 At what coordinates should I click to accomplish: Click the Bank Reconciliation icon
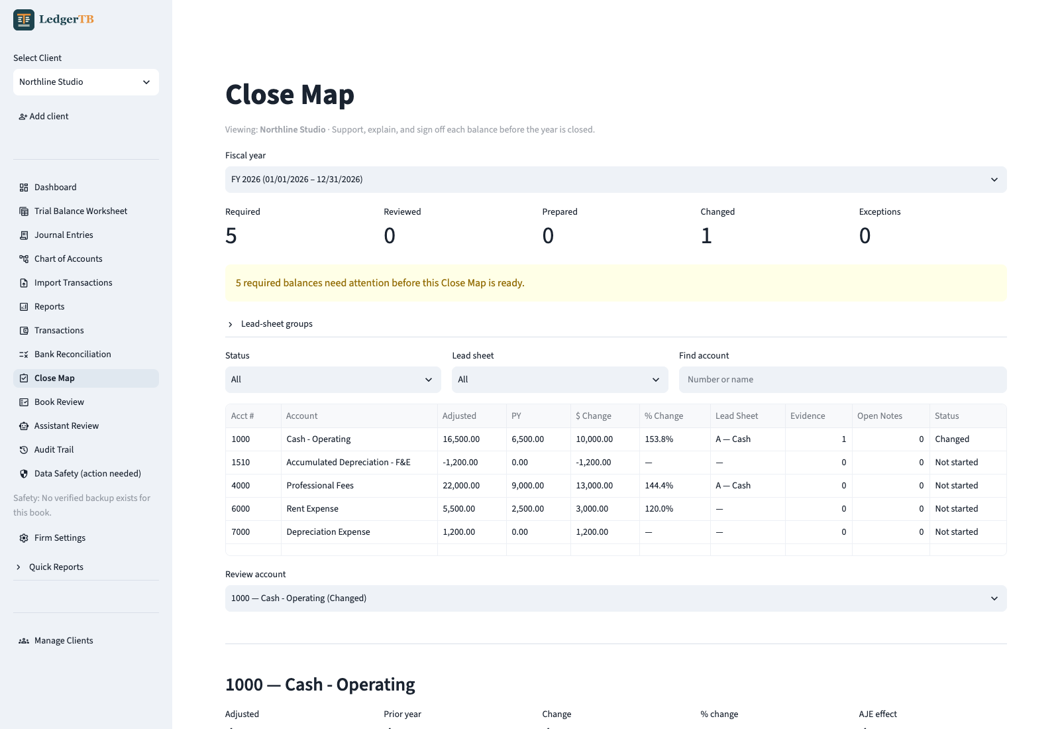coord(24,355)
